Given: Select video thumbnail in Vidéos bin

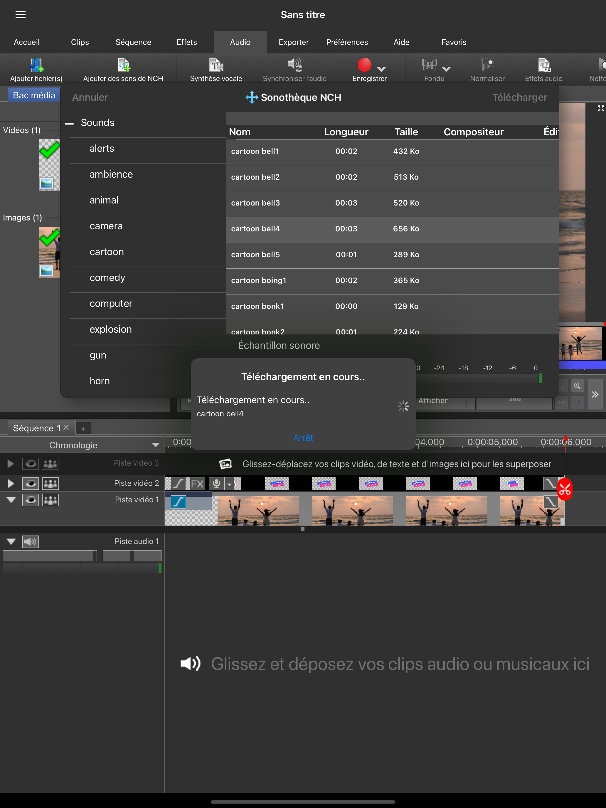Looking at the screenshot, I should tap(50, 165).
